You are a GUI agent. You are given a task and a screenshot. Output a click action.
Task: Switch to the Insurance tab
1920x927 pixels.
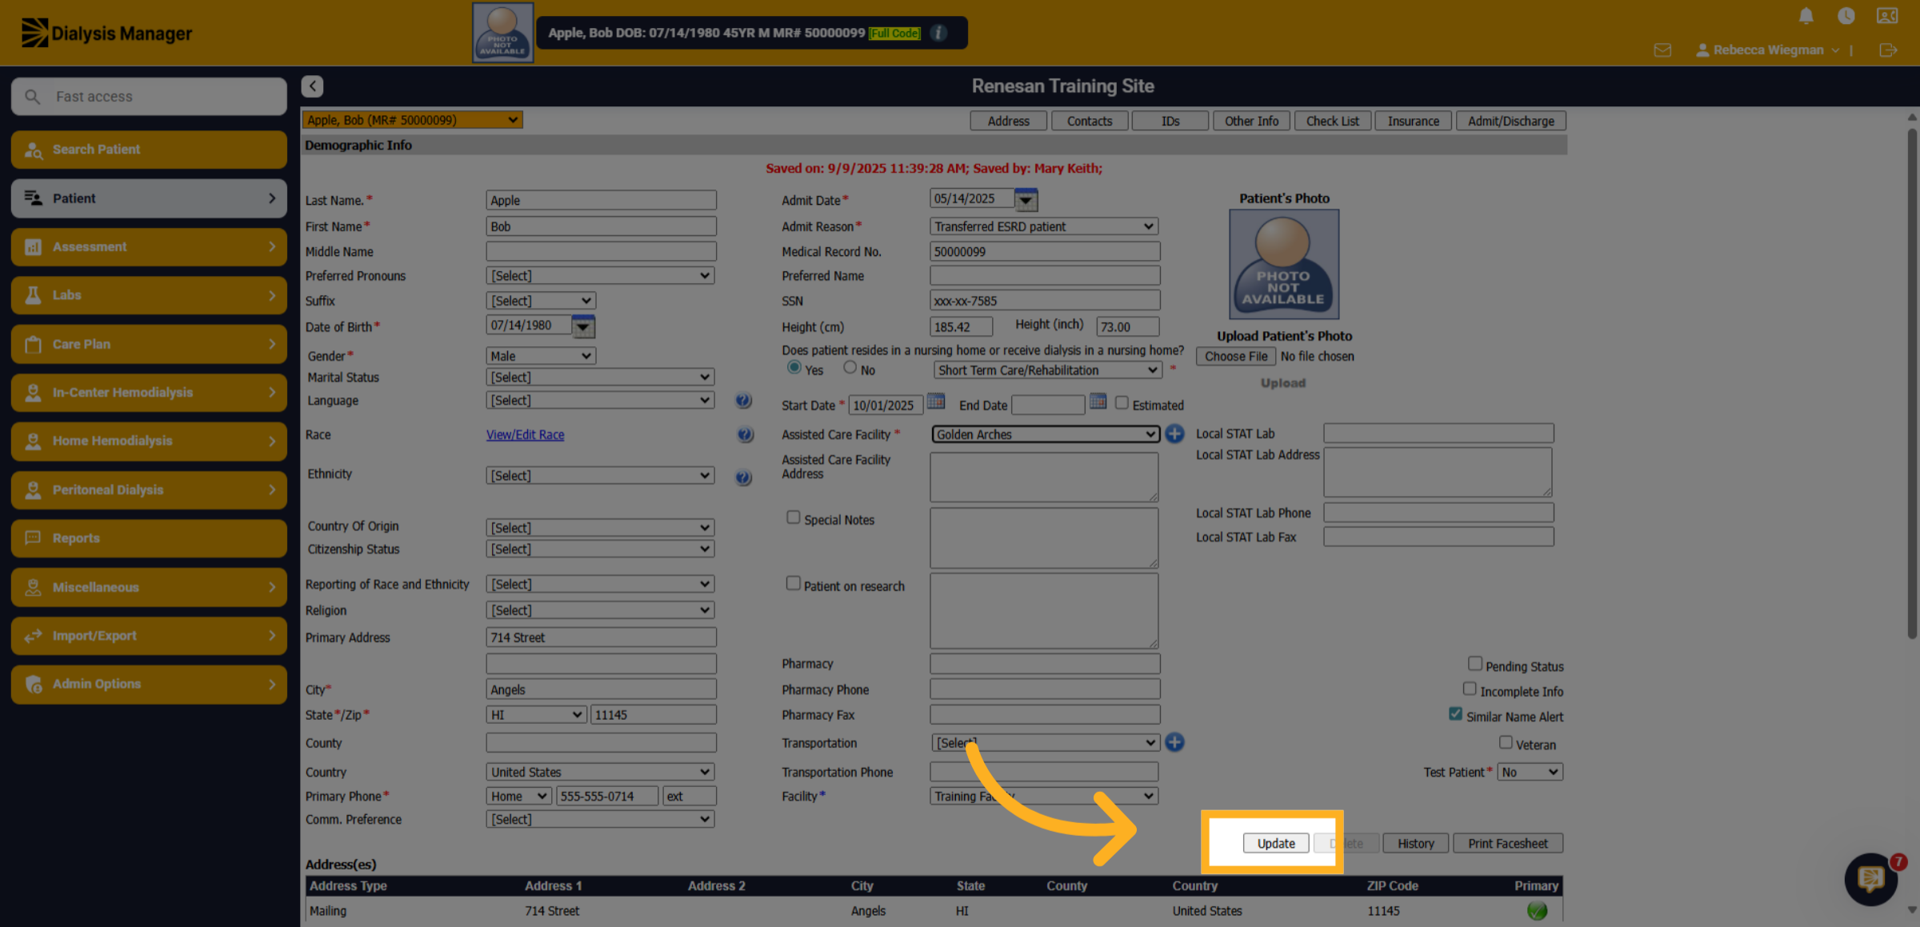click(1413, 121)
